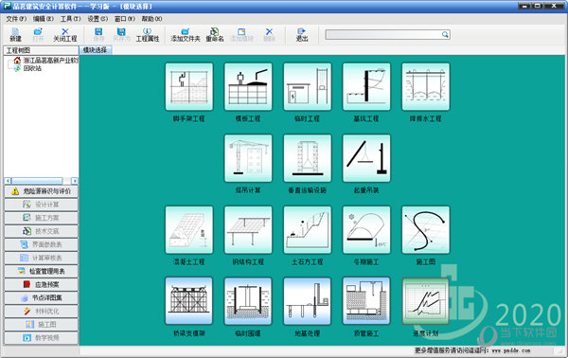Click the search magnifier icon
Viewport: 568px width, 358px height.
(x=445, y=34)
